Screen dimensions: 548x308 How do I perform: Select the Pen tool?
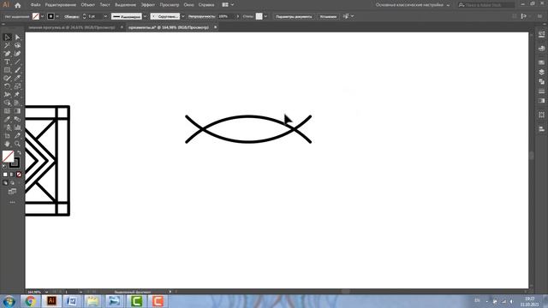coord(7,54)
